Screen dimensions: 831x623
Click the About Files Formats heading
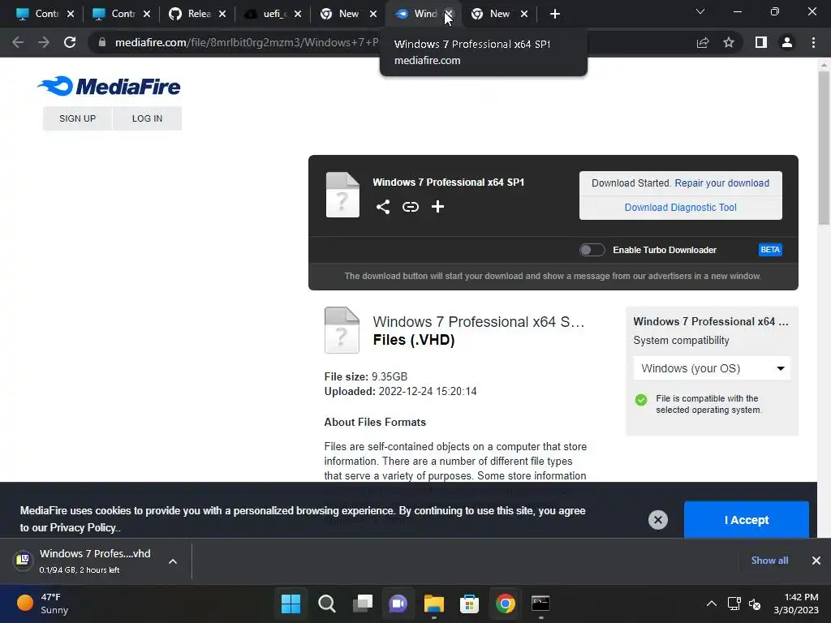(x=375, y=422)
